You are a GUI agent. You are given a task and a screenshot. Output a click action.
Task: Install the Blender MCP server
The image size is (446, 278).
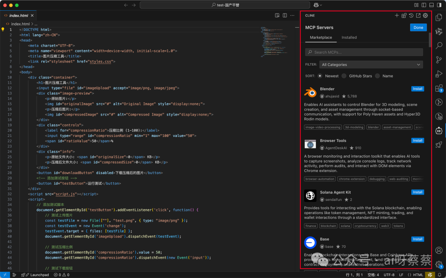pos(418,89)
